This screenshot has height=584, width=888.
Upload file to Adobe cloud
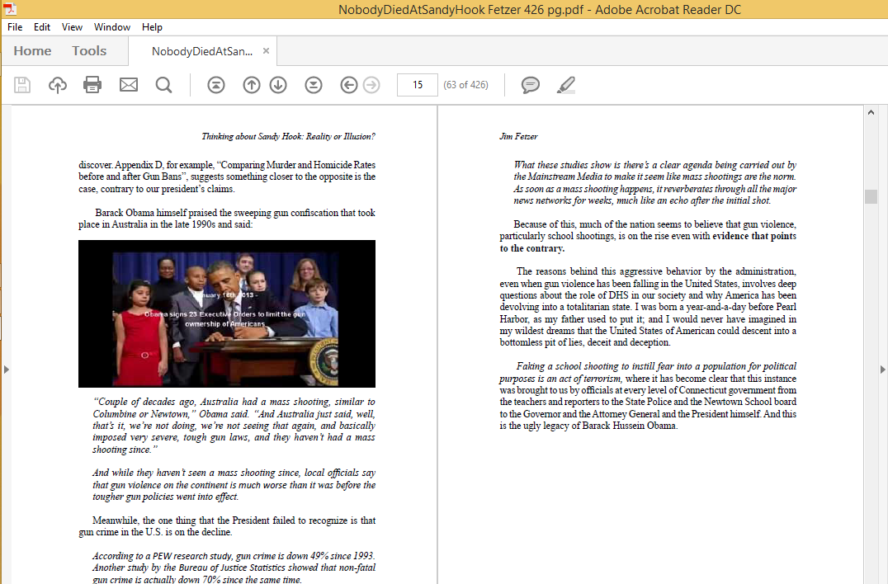pyautogui.click(x=57, y=85)
